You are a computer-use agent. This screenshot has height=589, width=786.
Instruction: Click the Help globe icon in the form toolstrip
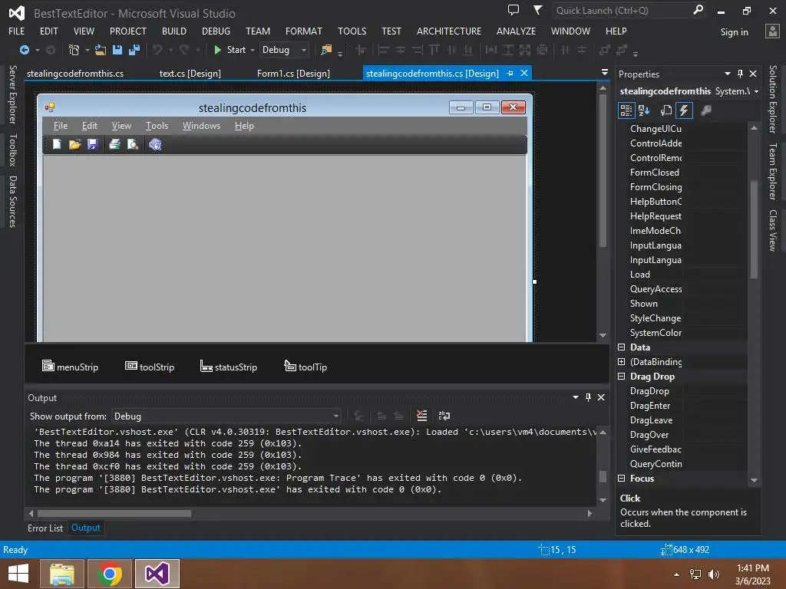pos(155,145)
